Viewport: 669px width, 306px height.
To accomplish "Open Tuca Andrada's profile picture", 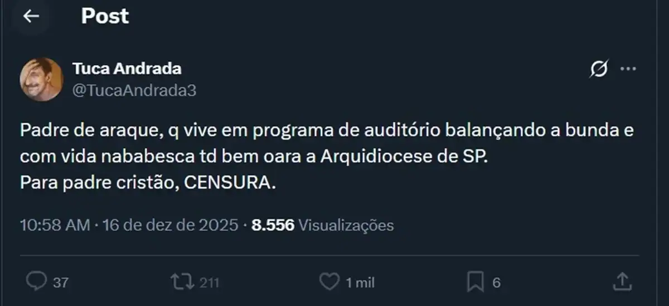I will coord(42,79).
